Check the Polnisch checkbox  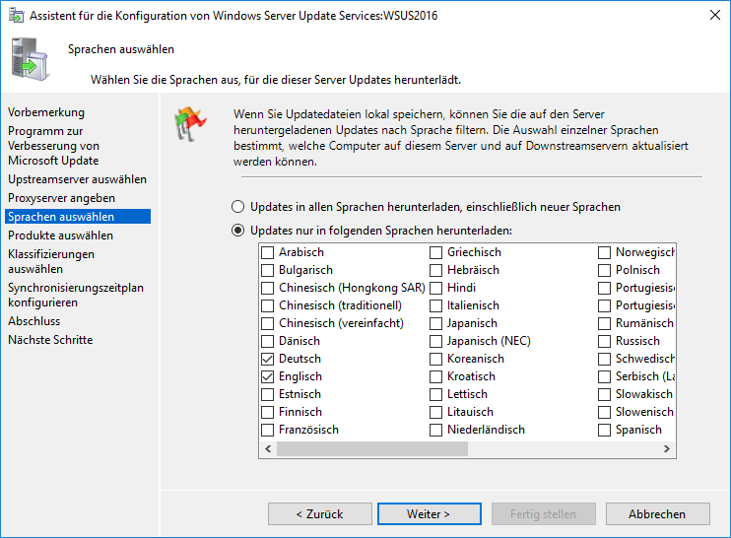pos(604,270)
